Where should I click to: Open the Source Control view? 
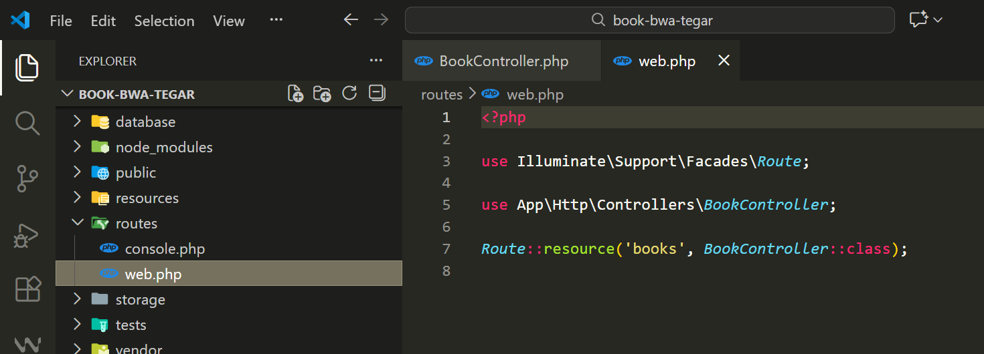point(27,180)
